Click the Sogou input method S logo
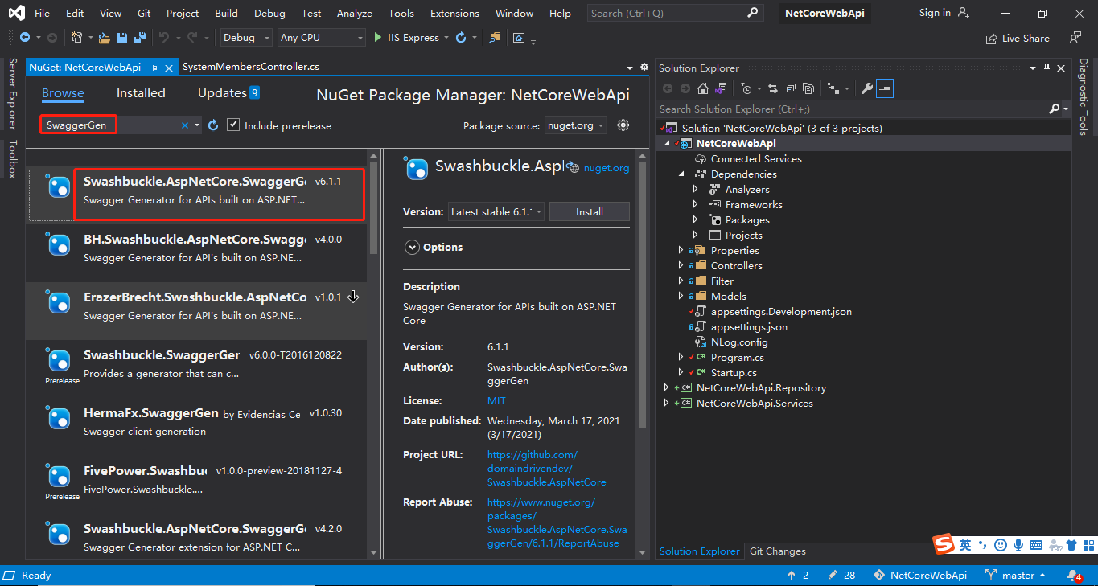The image size is (1098, 586). (x=944, y=545)
